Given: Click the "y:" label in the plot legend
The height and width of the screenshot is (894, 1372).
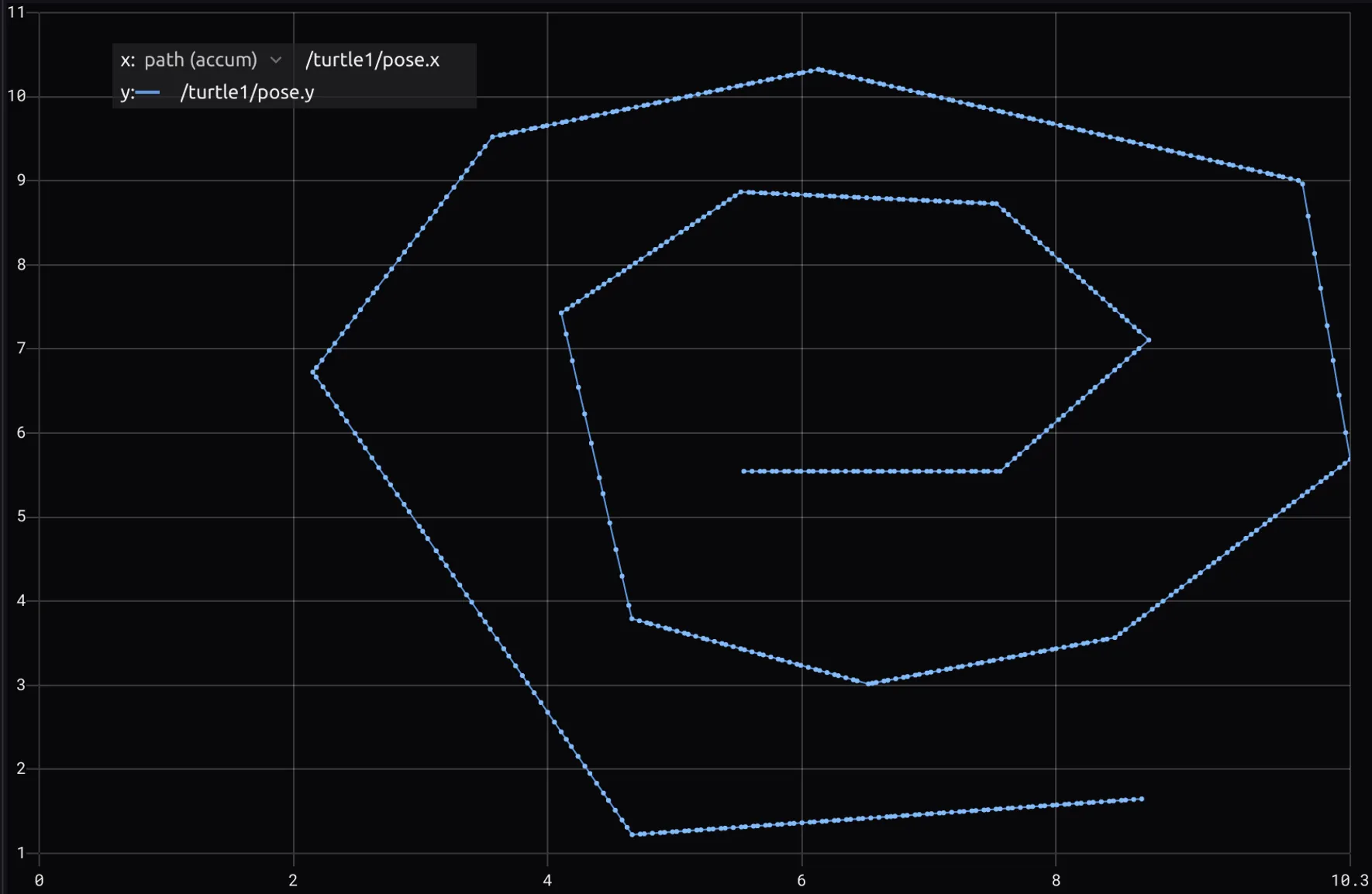Looking at the screenshot, I should (x=126, y=92).
